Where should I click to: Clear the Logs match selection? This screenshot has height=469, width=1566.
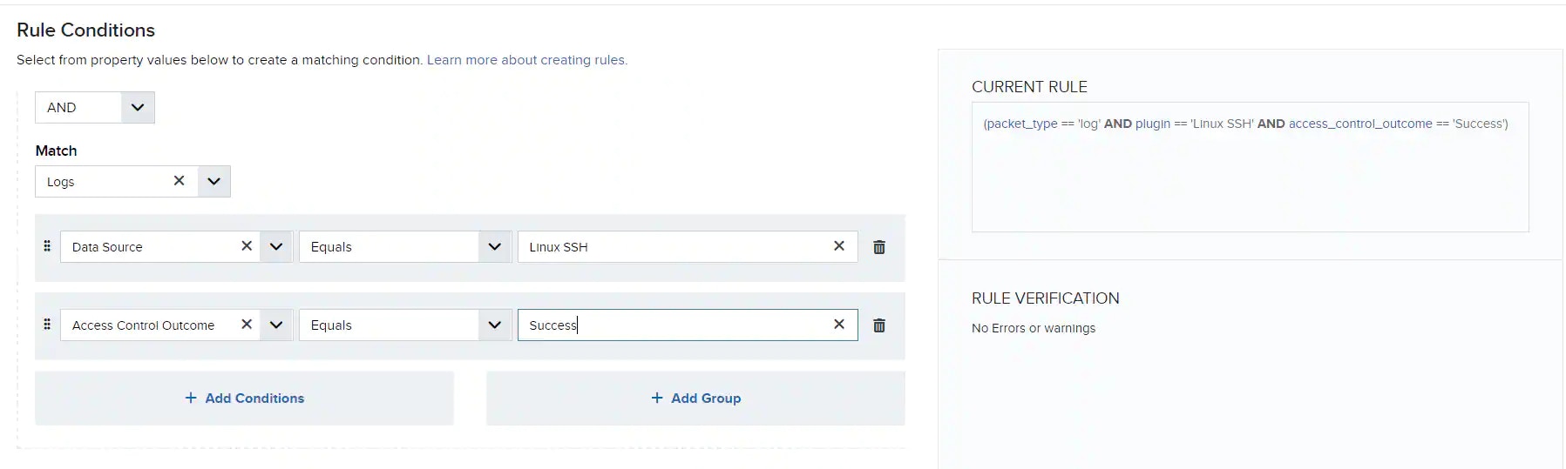coord(179,181)
